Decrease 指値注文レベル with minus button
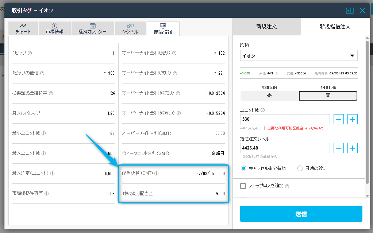The height and width of the screenshot is (233, 373). [338, 148]
